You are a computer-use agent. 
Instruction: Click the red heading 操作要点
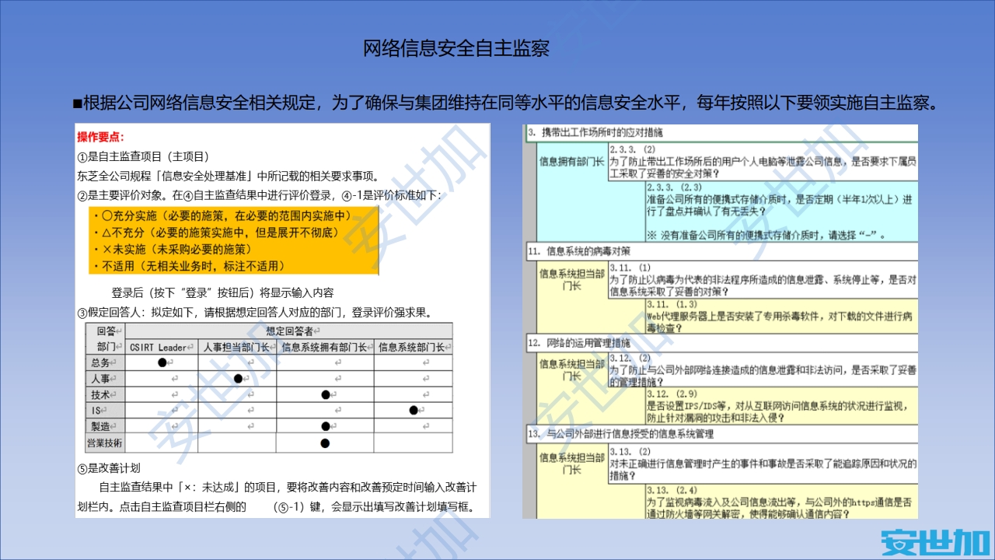100,137
